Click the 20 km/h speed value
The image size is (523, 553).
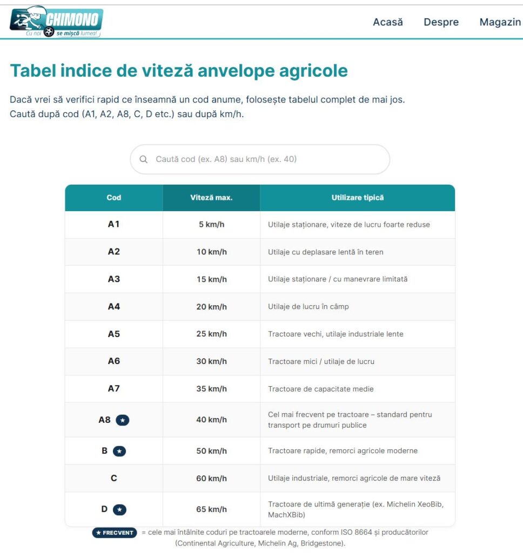click(211, 307)
